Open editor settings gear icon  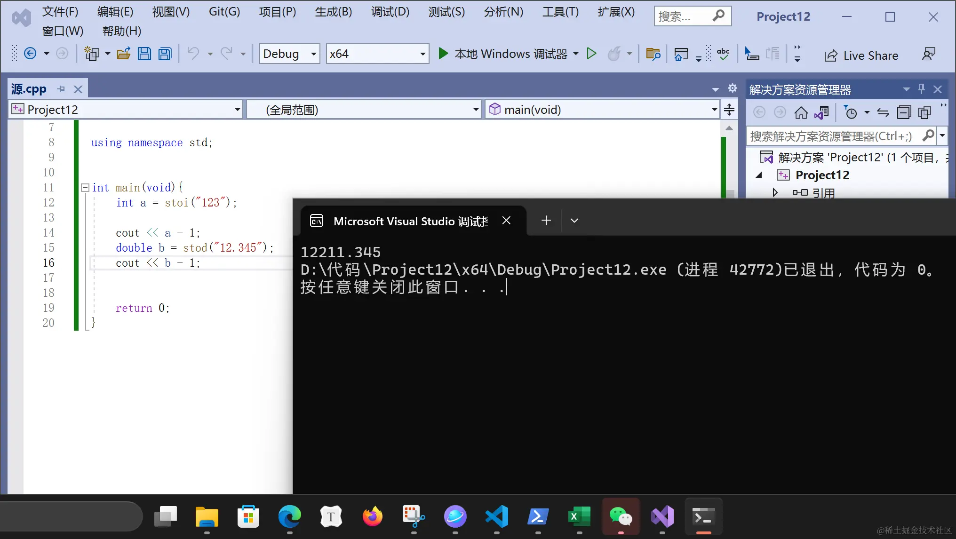pyautogui.click(x=732, y=88)
